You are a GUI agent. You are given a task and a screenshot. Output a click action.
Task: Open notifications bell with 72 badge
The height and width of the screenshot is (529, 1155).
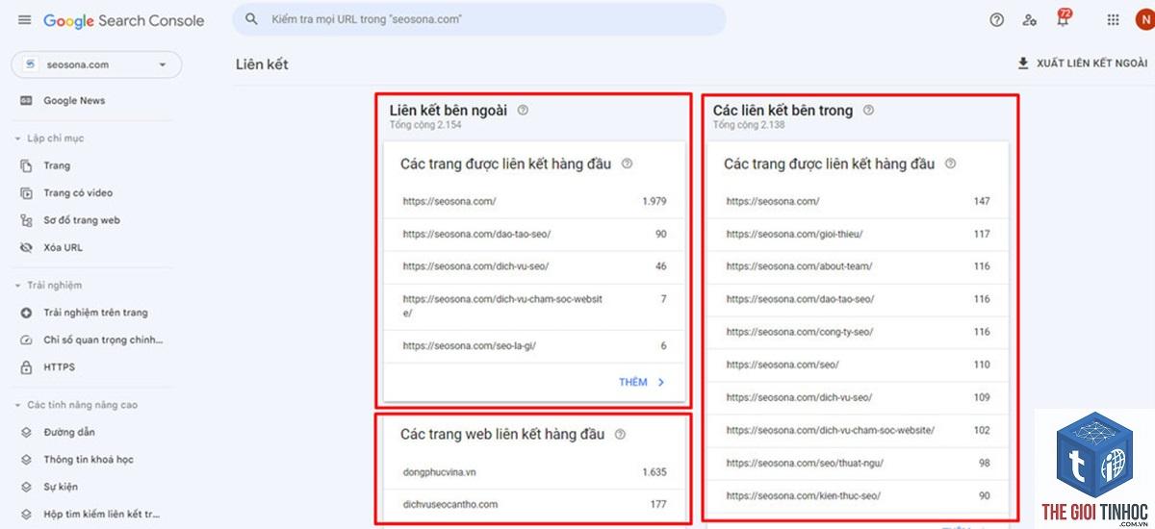click(x=1064, y=18)
